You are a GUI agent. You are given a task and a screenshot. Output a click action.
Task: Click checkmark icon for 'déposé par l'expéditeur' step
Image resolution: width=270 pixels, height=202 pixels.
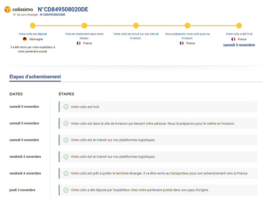click(x=66, y=190)
